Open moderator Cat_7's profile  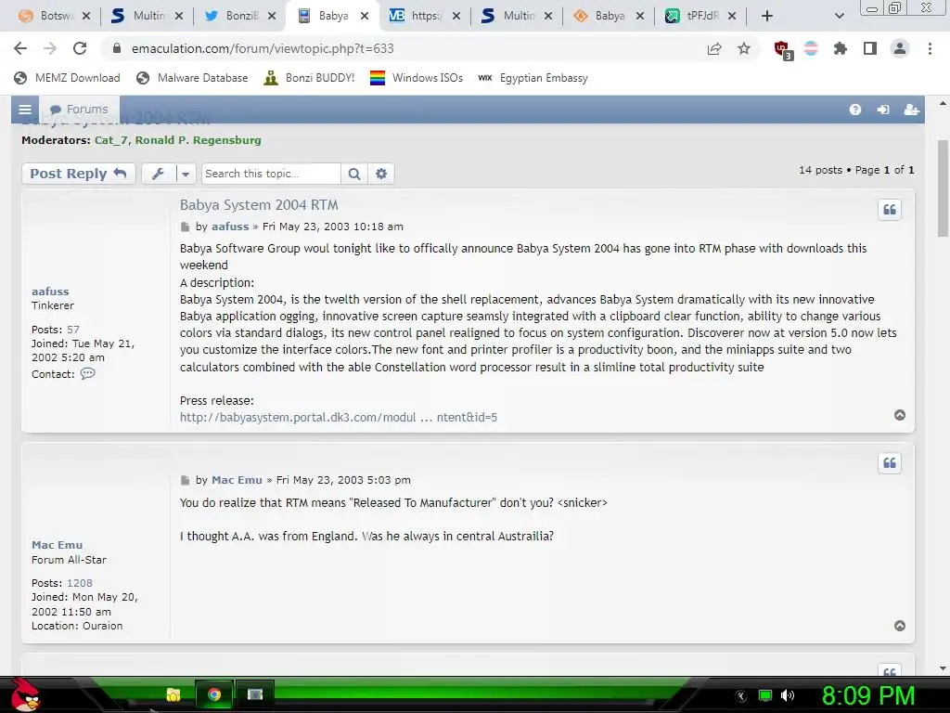pos(111,140)
